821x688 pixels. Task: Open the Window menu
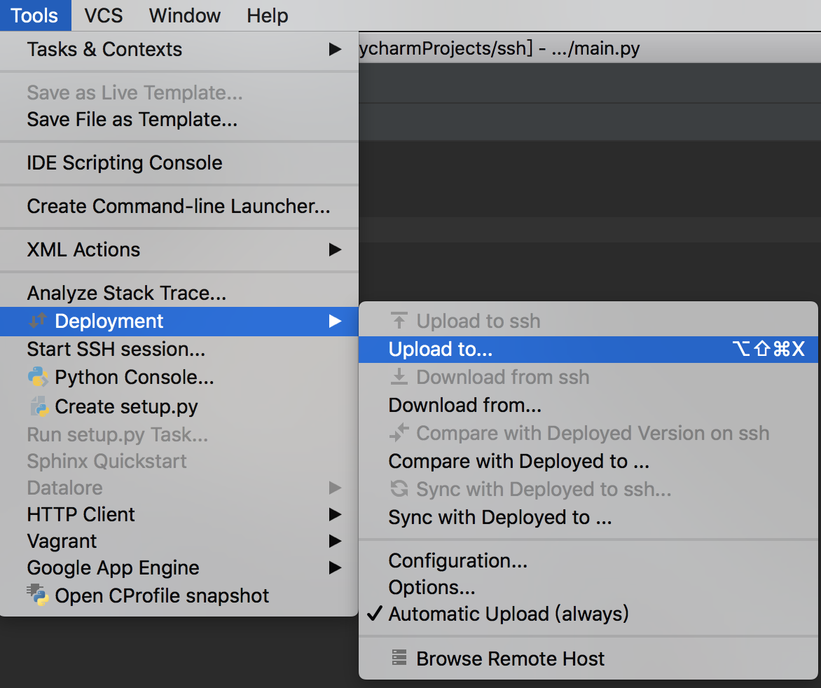pyautogui.click(x=185, y=15)
